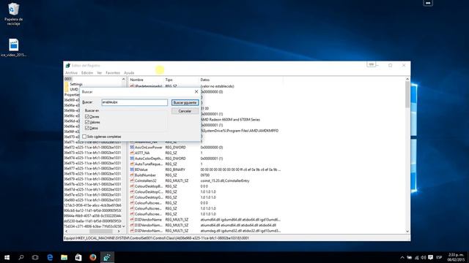The image size is (469, 263).
Task: Click Cancelar in the Buscar dialog
Action: [x=185, y=111]
